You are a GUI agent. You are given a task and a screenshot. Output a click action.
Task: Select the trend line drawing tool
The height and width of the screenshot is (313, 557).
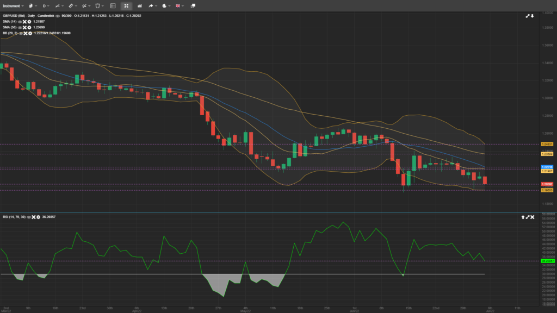pyautogui.click(x=58, y=5)
